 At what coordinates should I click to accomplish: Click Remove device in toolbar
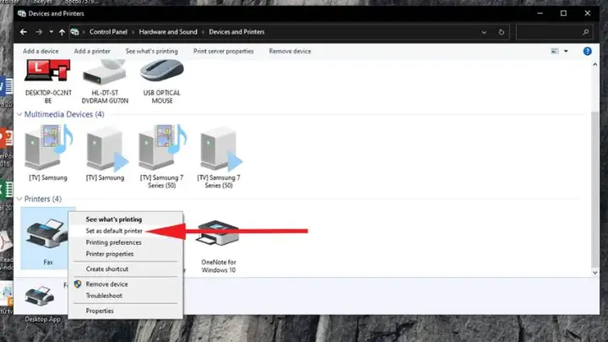click(x=290, y=52)
